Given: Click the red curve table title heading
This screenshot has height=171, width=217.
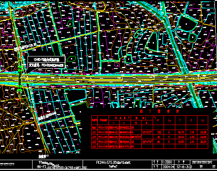Looking at the screenshot, I should pyautogui.click(x=159, y=111).
